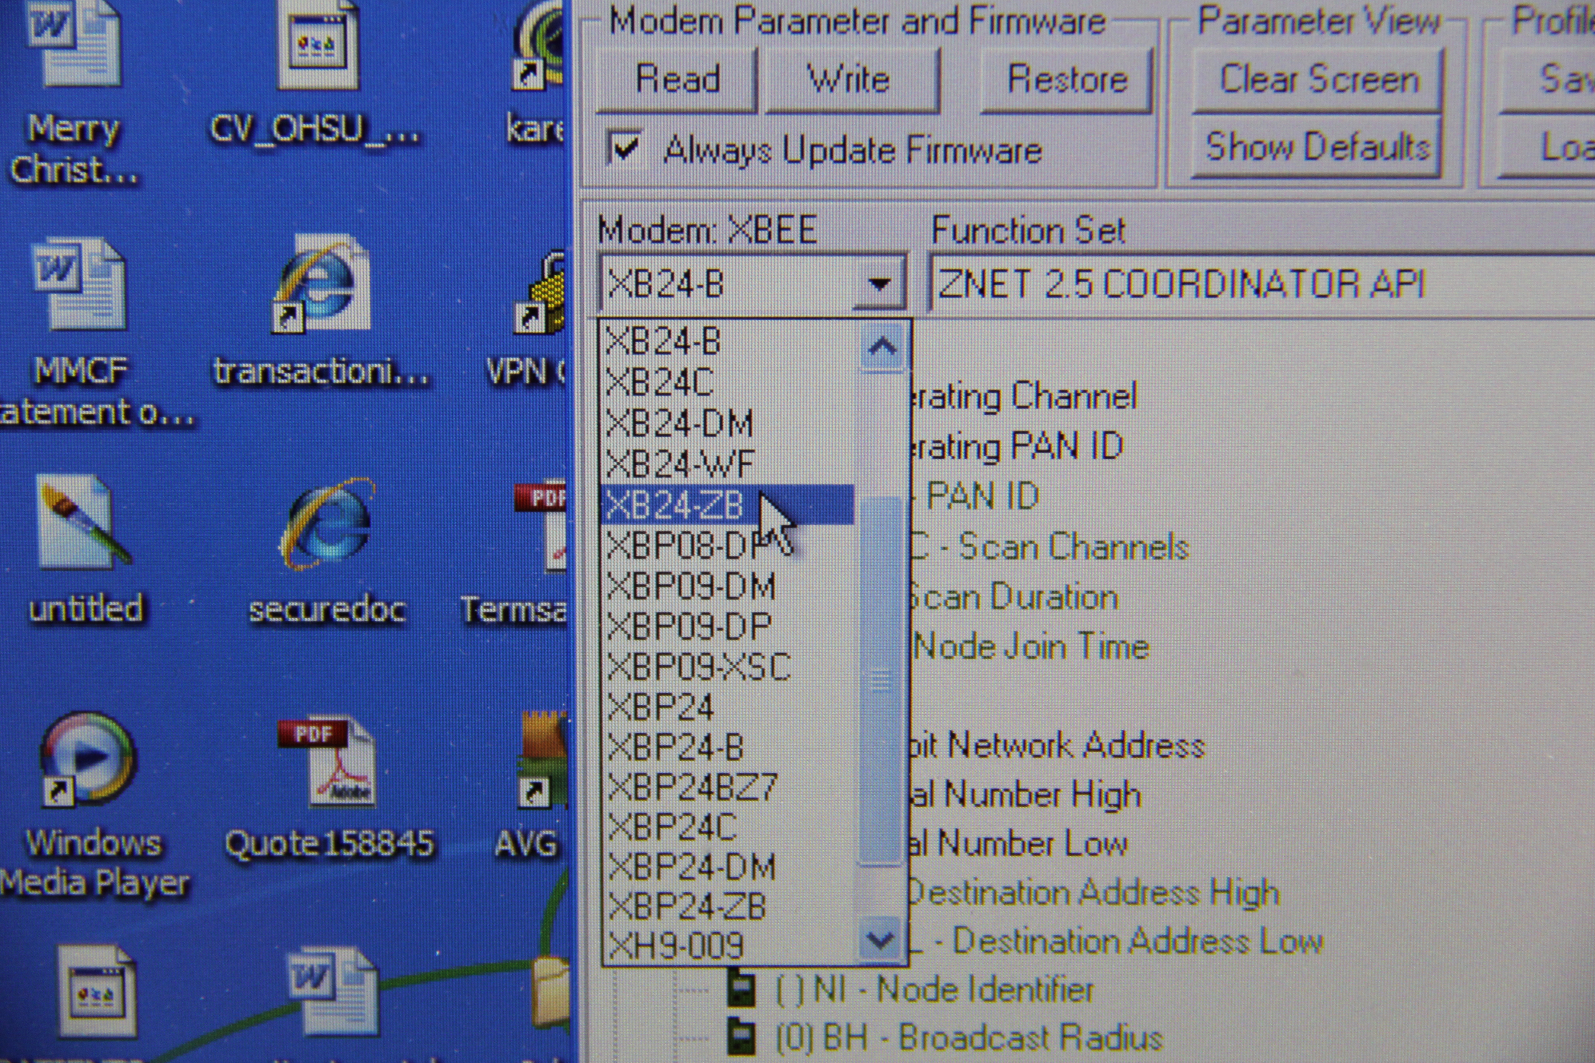Choose XBP09-XSC in the modem list
Image resolution: width=1595 pixels, height=1063 pixels.
pos(728,667)
